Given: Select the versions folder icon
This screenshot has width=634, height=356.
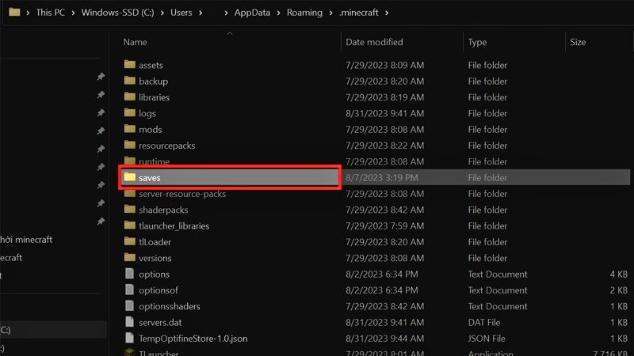Looking at the screenshot, I should pyautogui.click(x=130, y=258).
